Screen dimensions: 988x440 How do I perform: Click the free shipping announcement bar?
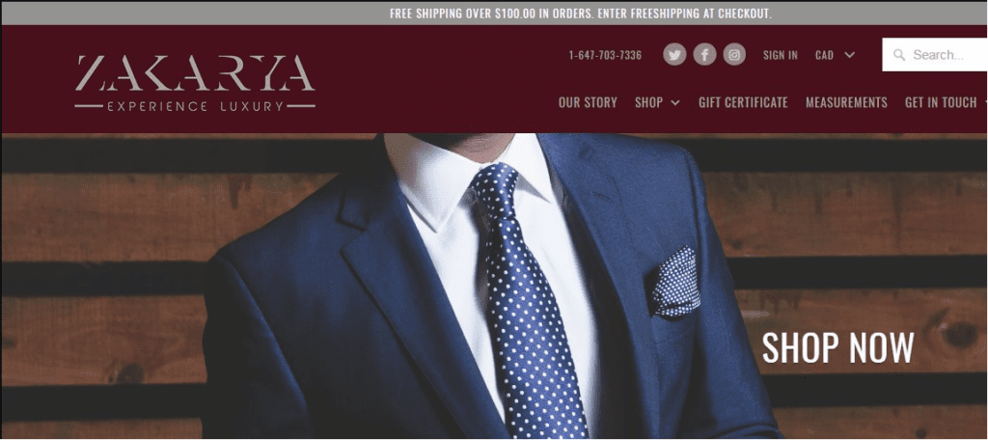[x=494, y=14]
